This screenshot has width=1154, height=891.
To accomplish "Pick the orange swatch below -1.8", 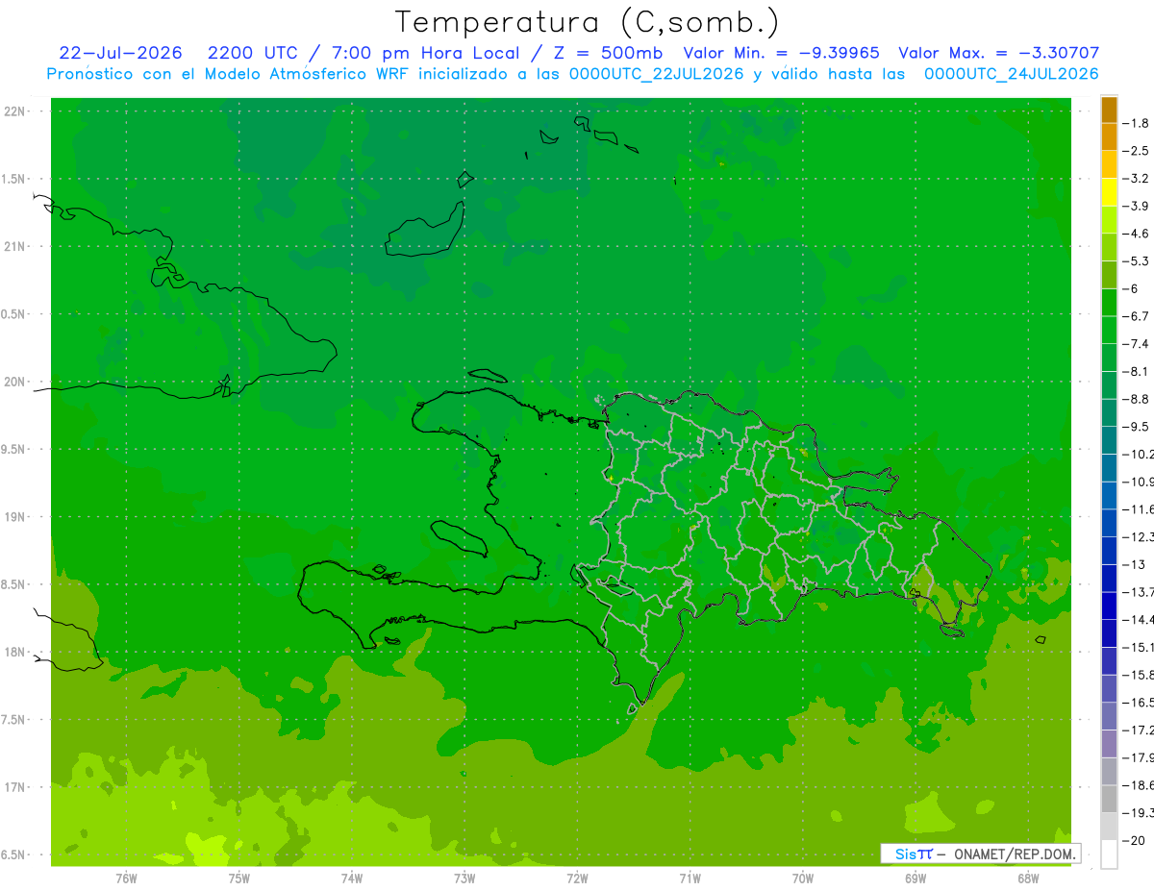I will (x=1110, y=136).
